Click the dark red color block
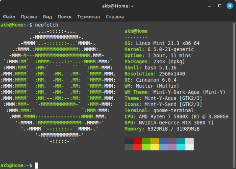Image resolution: width=236 pixels, height=169 pixels. point(138,141)
